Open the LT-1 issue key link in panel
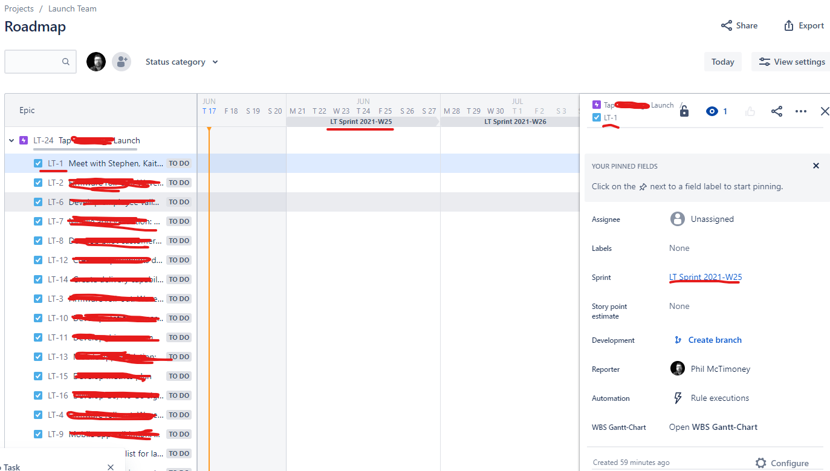 pos(611,117)
